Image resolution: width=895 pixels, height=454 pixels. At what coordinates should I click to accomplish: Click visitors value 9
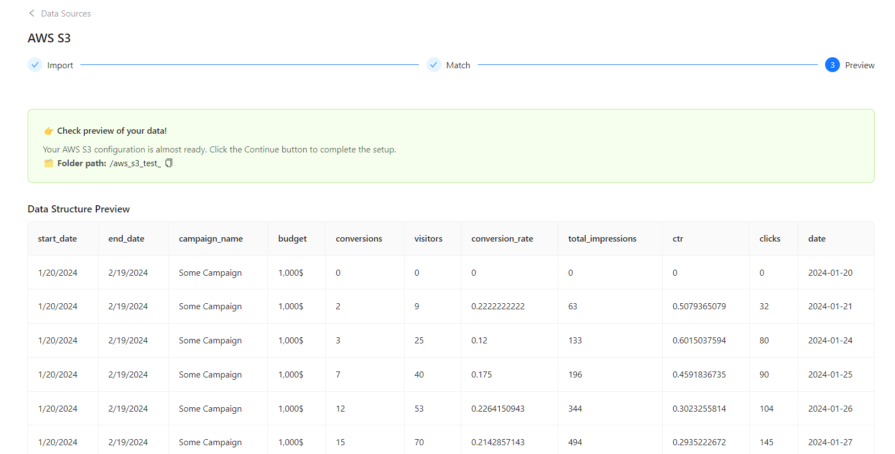(417, 307)
